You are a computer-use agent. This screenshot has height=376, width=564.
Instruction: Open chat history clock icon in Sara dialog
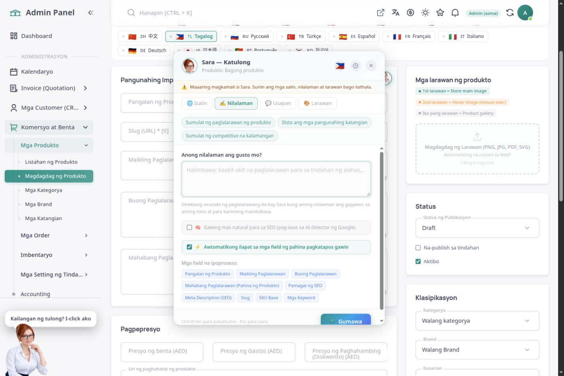click(x=355, y=66)
